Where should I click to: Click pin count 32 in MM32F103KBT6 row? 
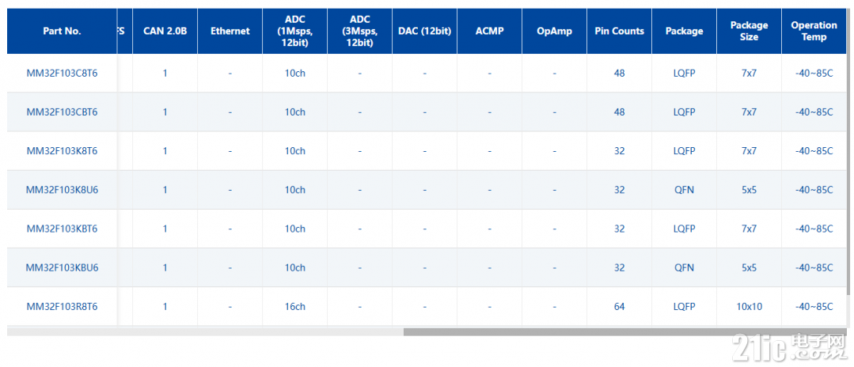coord(619,229)
